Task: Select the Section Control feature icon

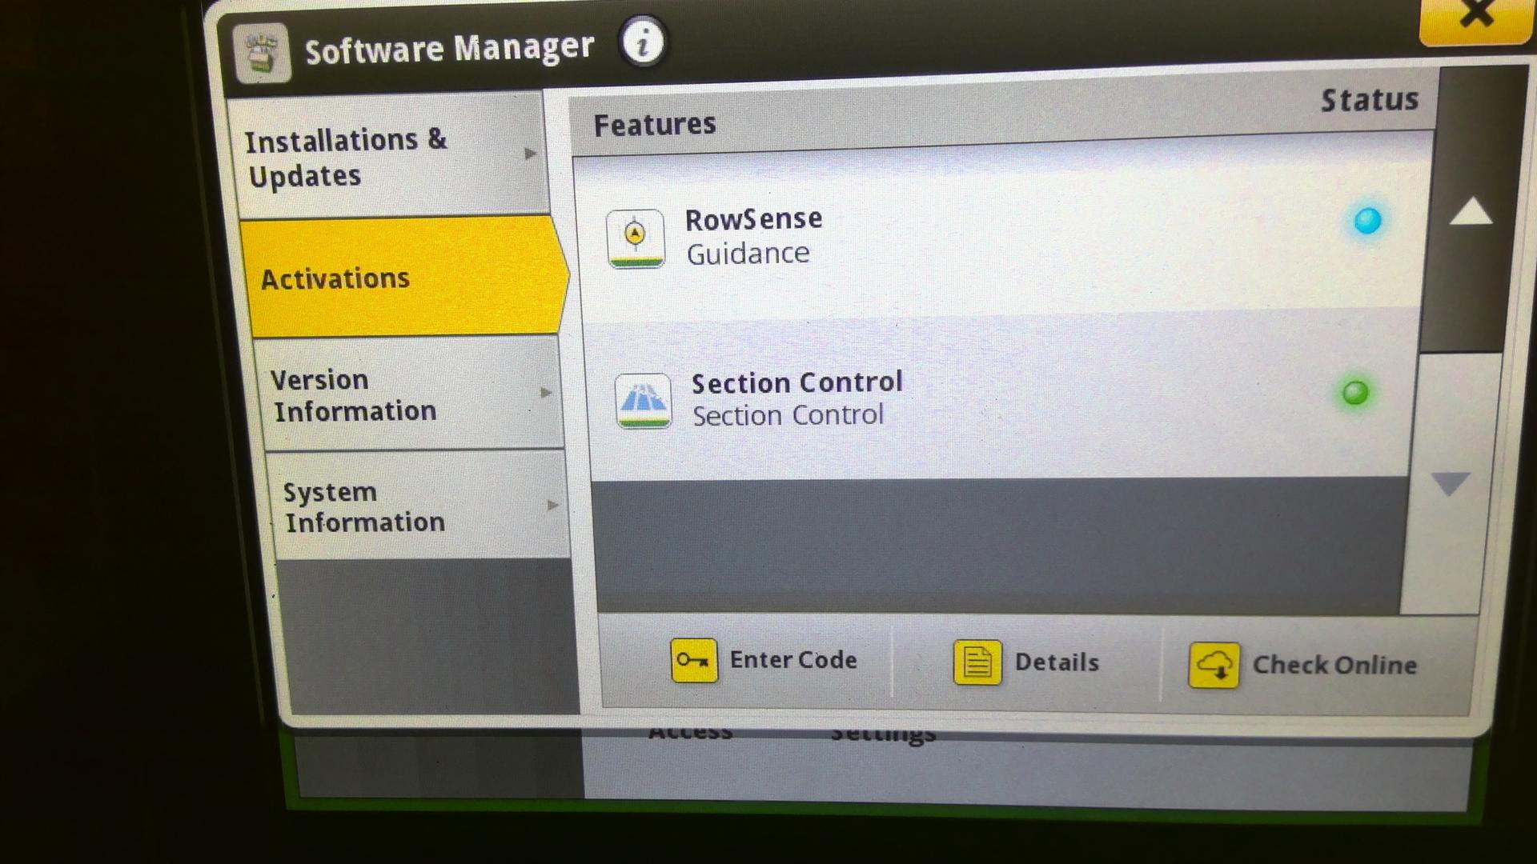Action: tap(643, 401)
